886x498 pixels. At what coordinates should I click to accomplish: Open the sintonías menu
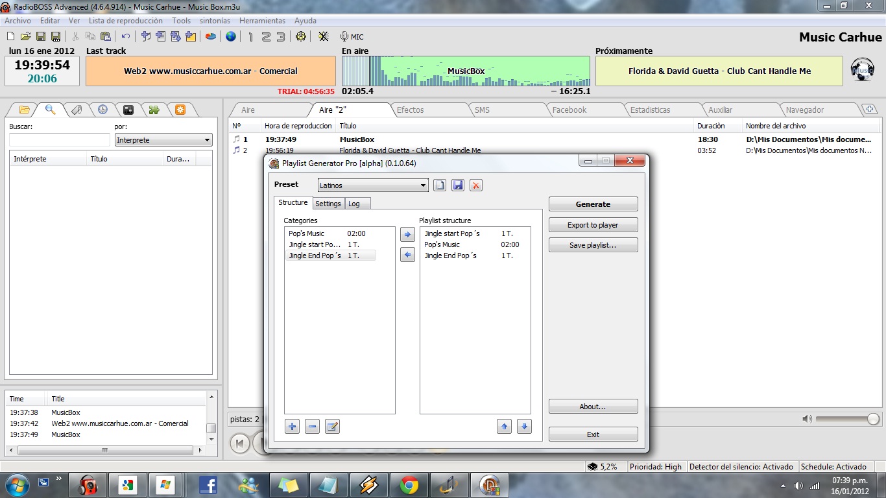point(215,21)
